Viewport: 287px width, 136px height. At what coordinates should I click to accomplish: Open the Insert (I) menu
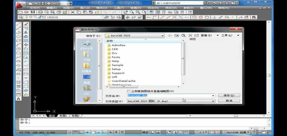[85, 8]
